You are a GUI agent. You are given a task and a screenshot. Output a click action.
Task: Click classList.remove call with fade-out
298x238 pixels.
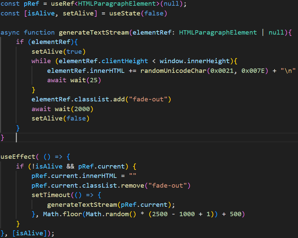[136, 186]
